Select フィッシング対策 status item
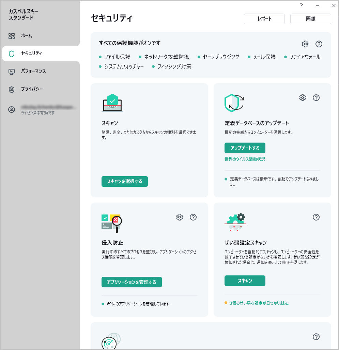339x350 pixels. pos(172,66)
